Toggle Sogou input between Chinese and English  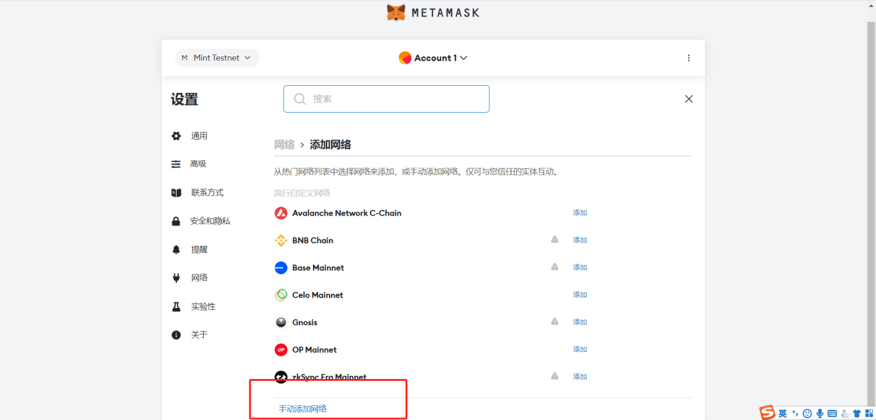coord(784,413)
